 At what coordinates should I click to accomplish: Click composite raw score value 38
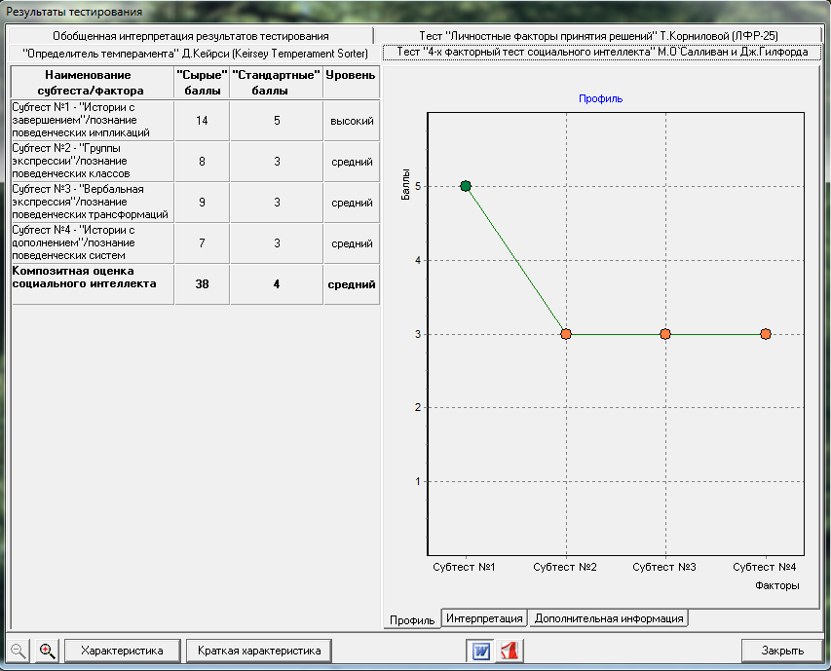[202, 283]
